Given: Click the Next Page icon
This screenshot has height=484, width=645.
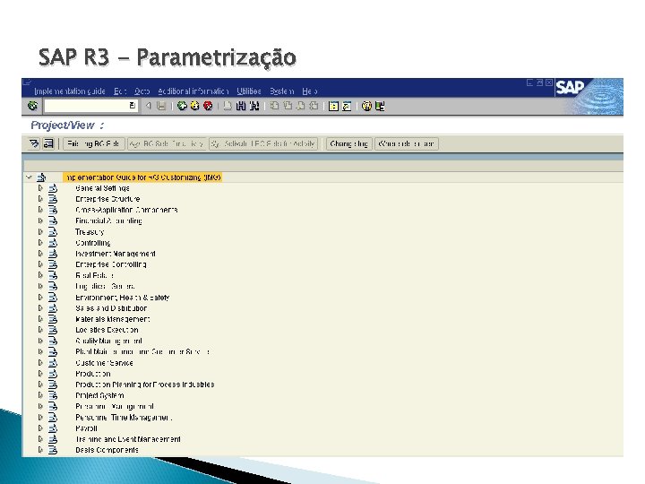Looking at the screenshot, I should coord(301,106).
